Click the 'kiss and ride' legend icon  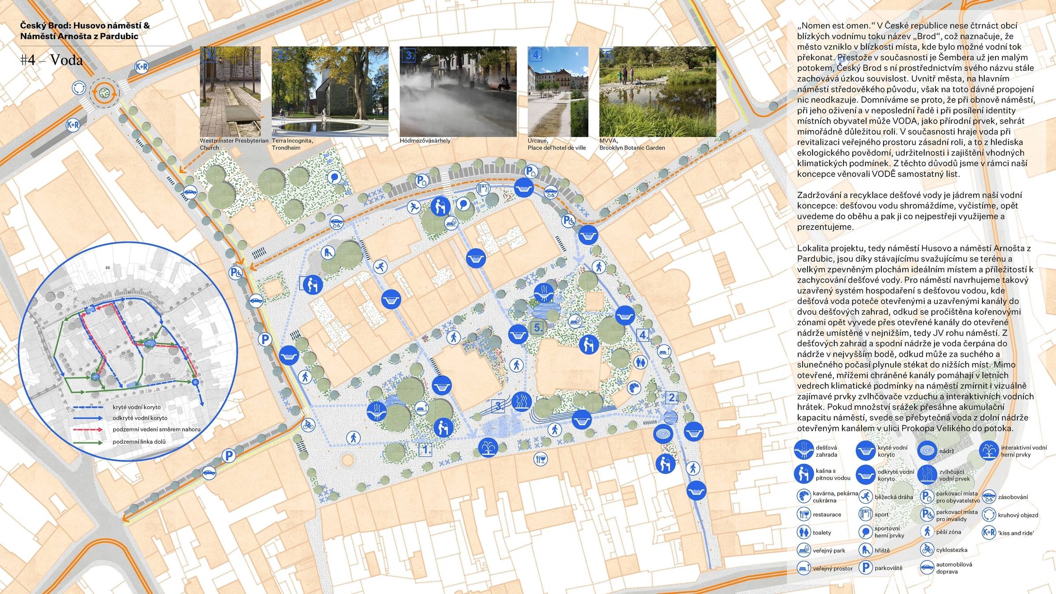(x=989, y=532)
